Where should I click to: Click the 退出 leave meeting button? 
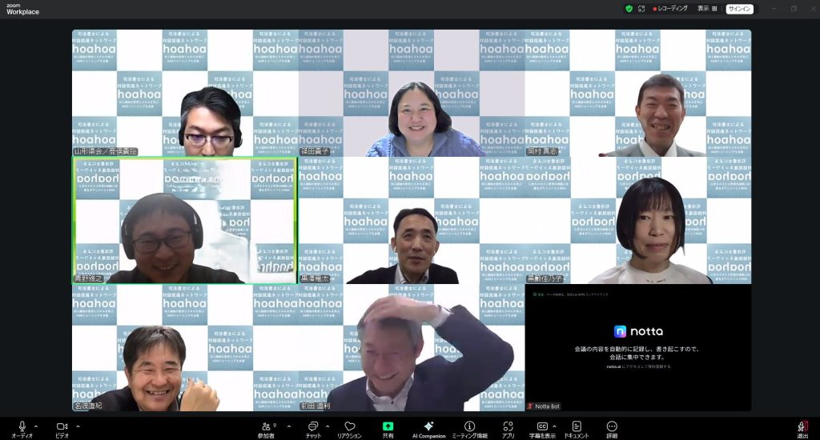802,428
